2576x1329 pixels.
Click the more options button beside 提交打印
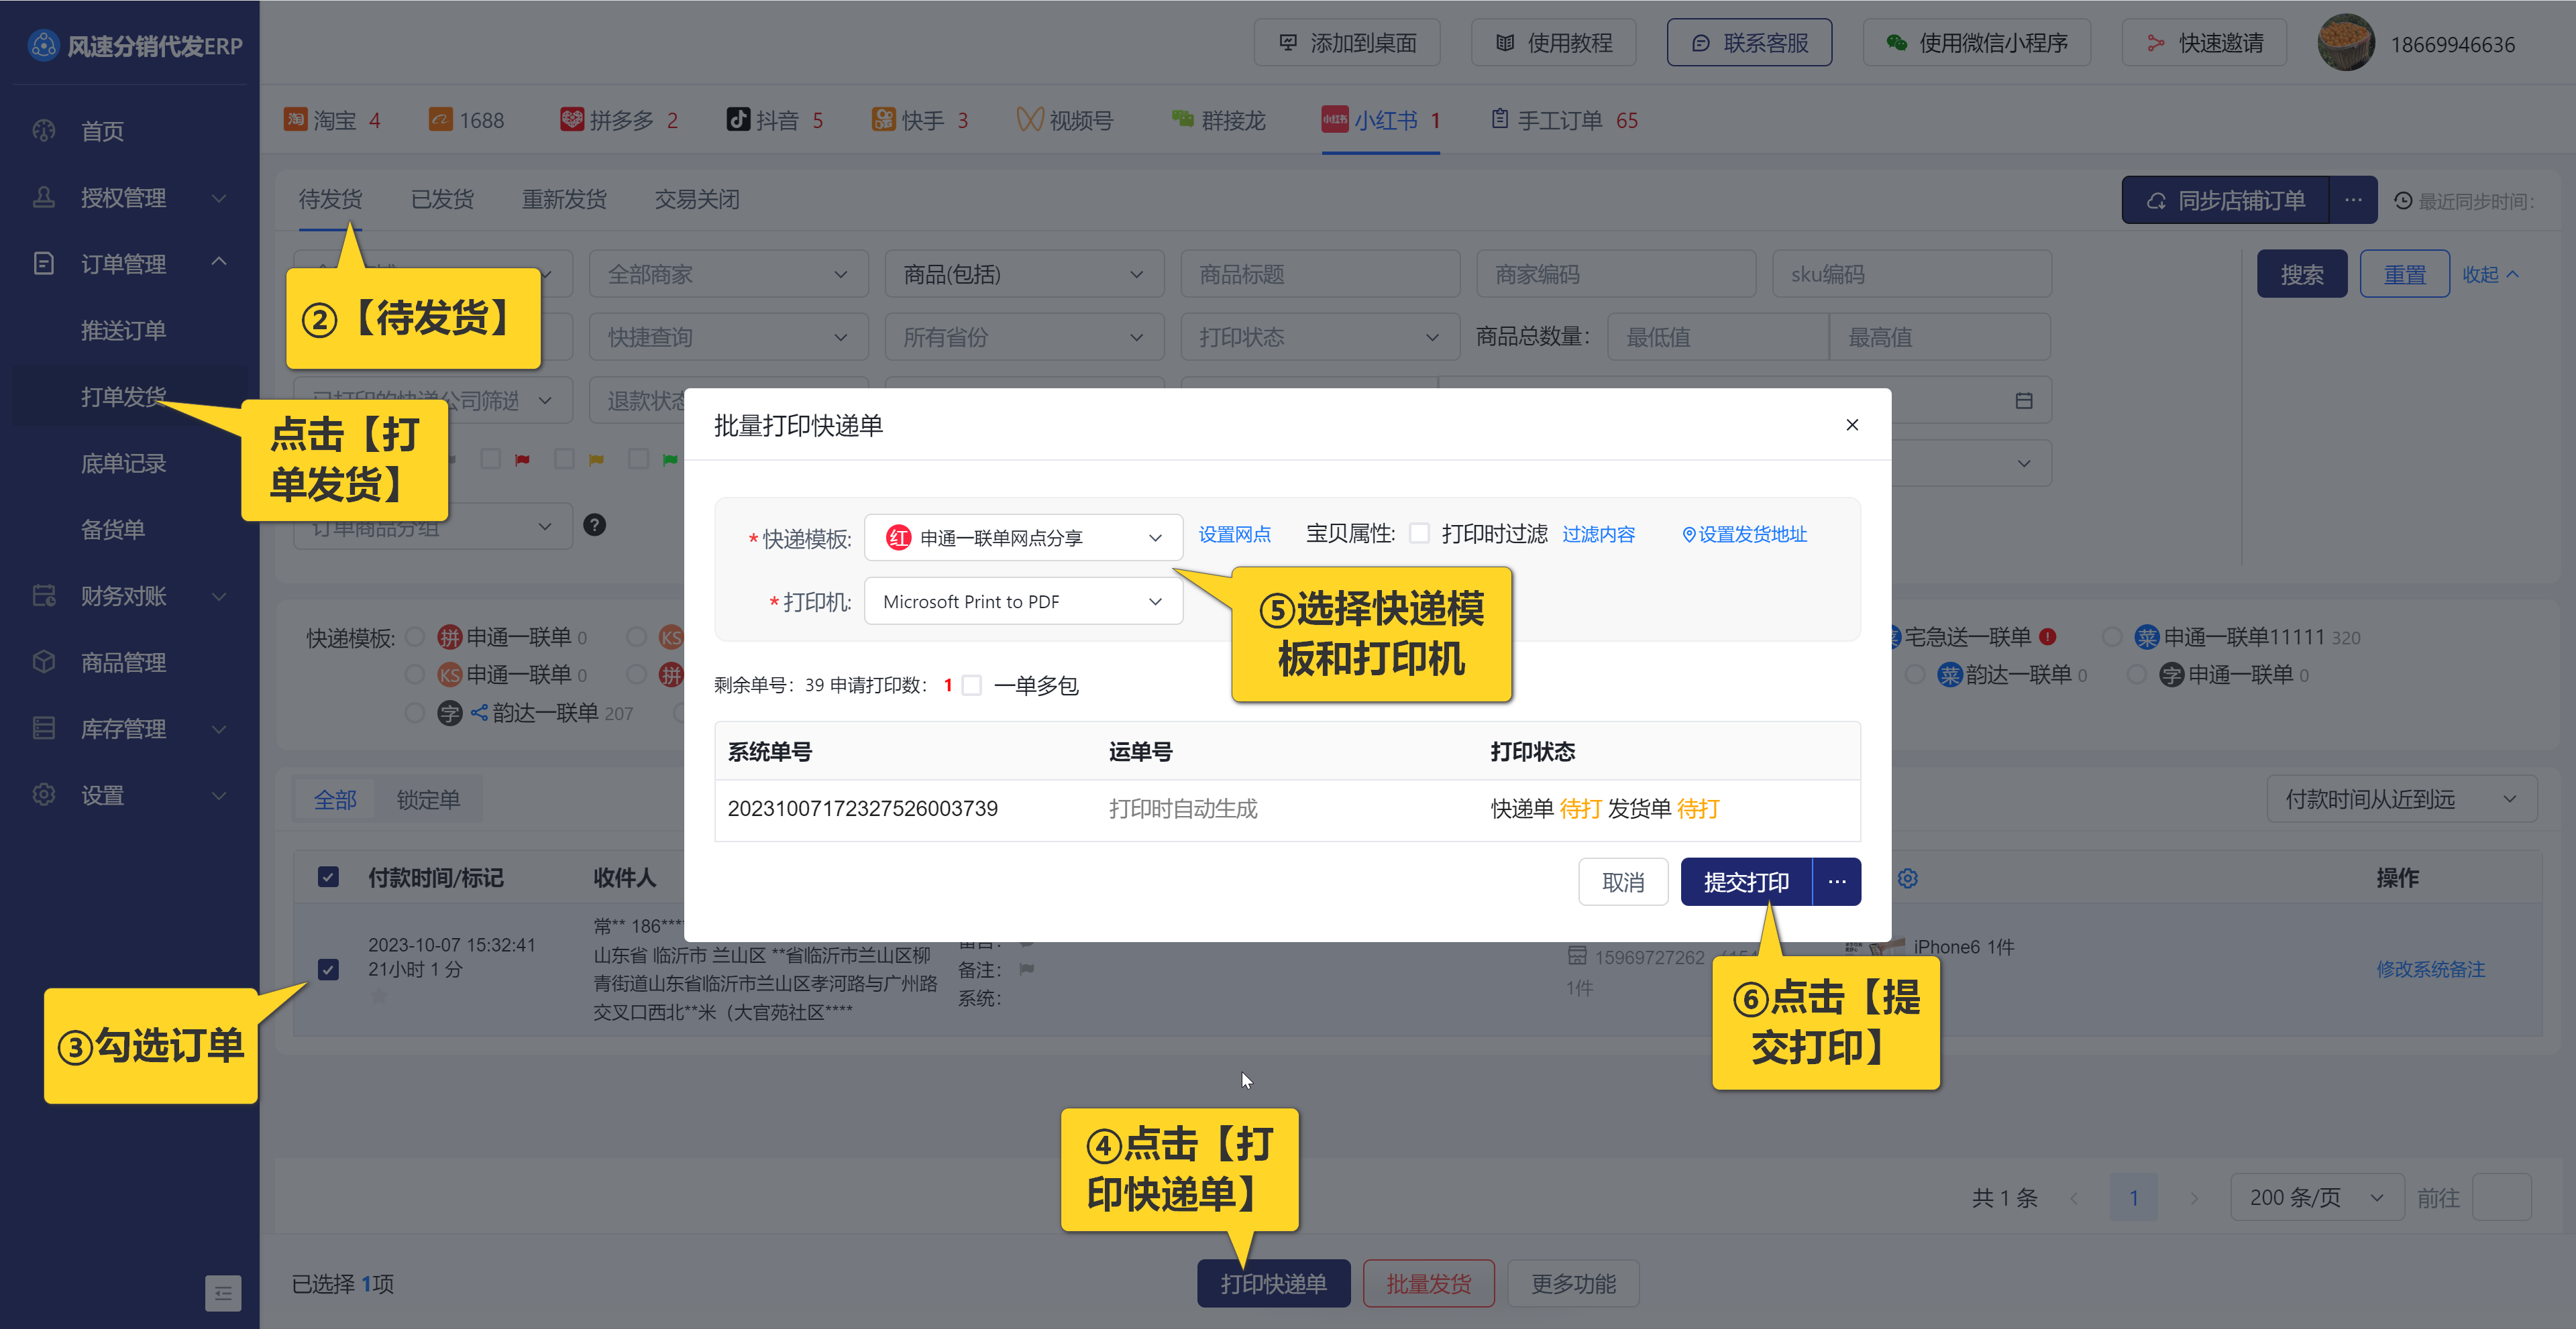pos(1836,881)
